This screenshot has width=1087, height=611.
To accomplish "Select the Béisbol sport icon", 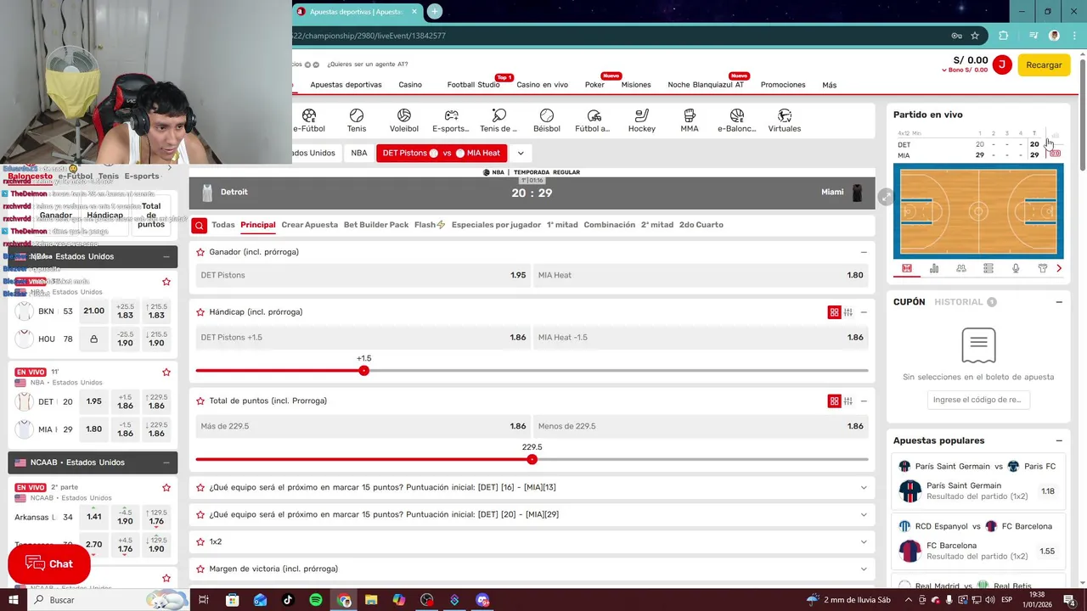I will tap(547, 115).
